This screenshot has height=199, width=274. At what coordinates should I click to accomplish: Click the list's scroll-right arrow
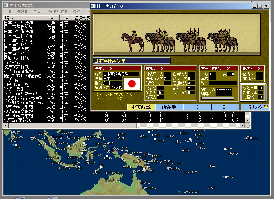[x=242, y=125]
